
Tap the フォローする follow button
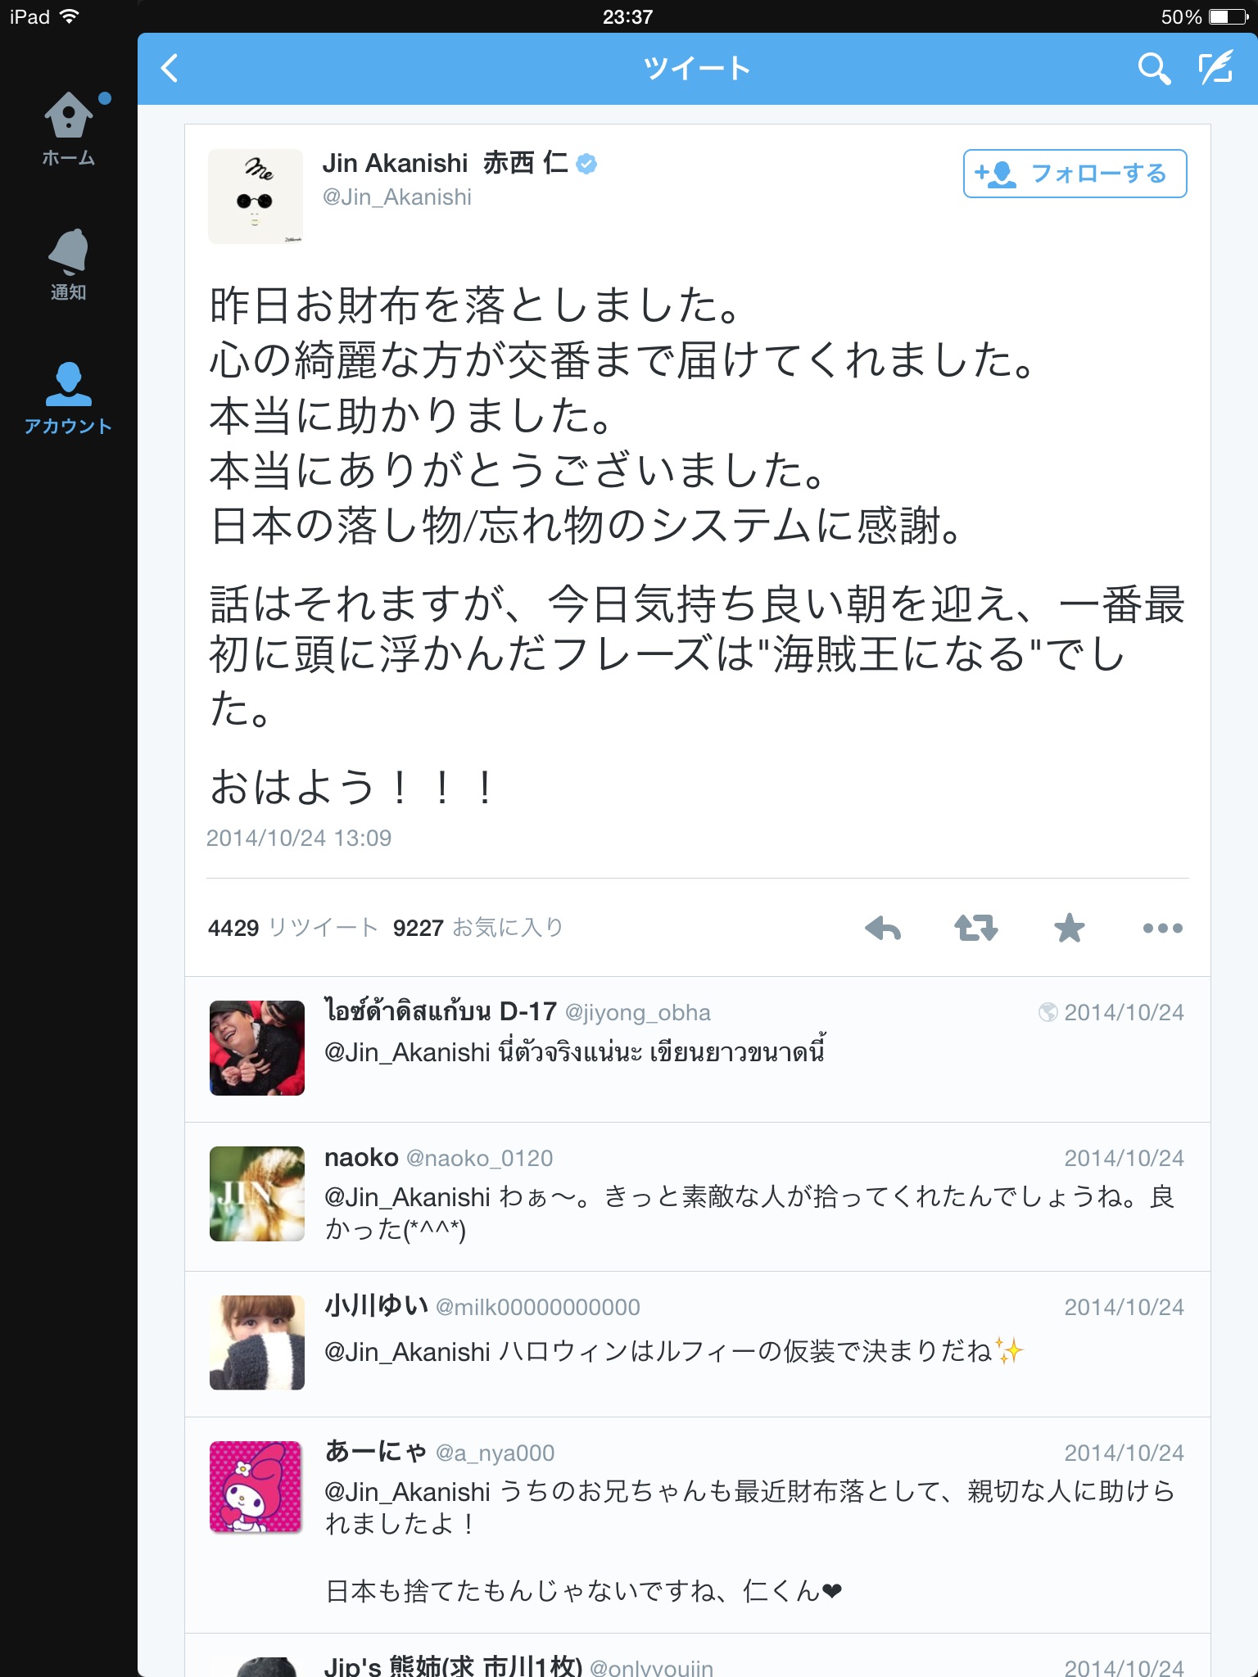pos(1075,174)
